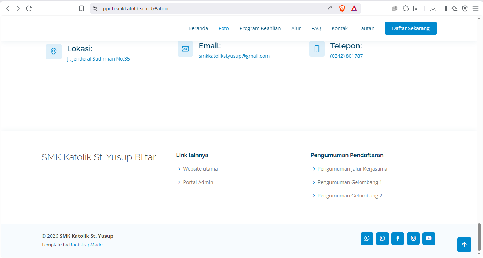This screenshot has width=483, height=258.
Task: Click the location pin icon beside Lokasi
Action: pyautogui.click(x=54, y=52)
